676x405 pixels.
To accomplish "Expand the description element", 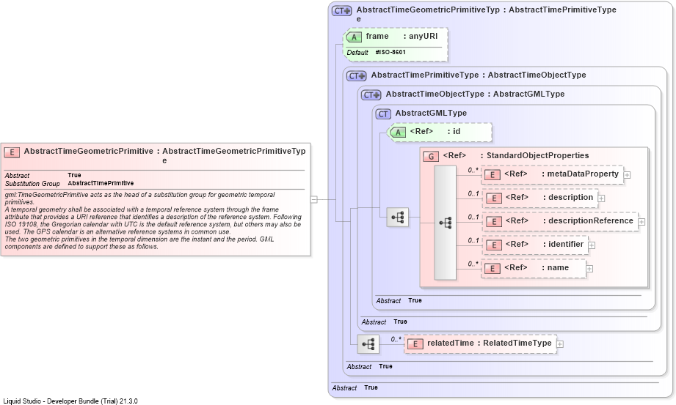I will (x=601, y=198).
